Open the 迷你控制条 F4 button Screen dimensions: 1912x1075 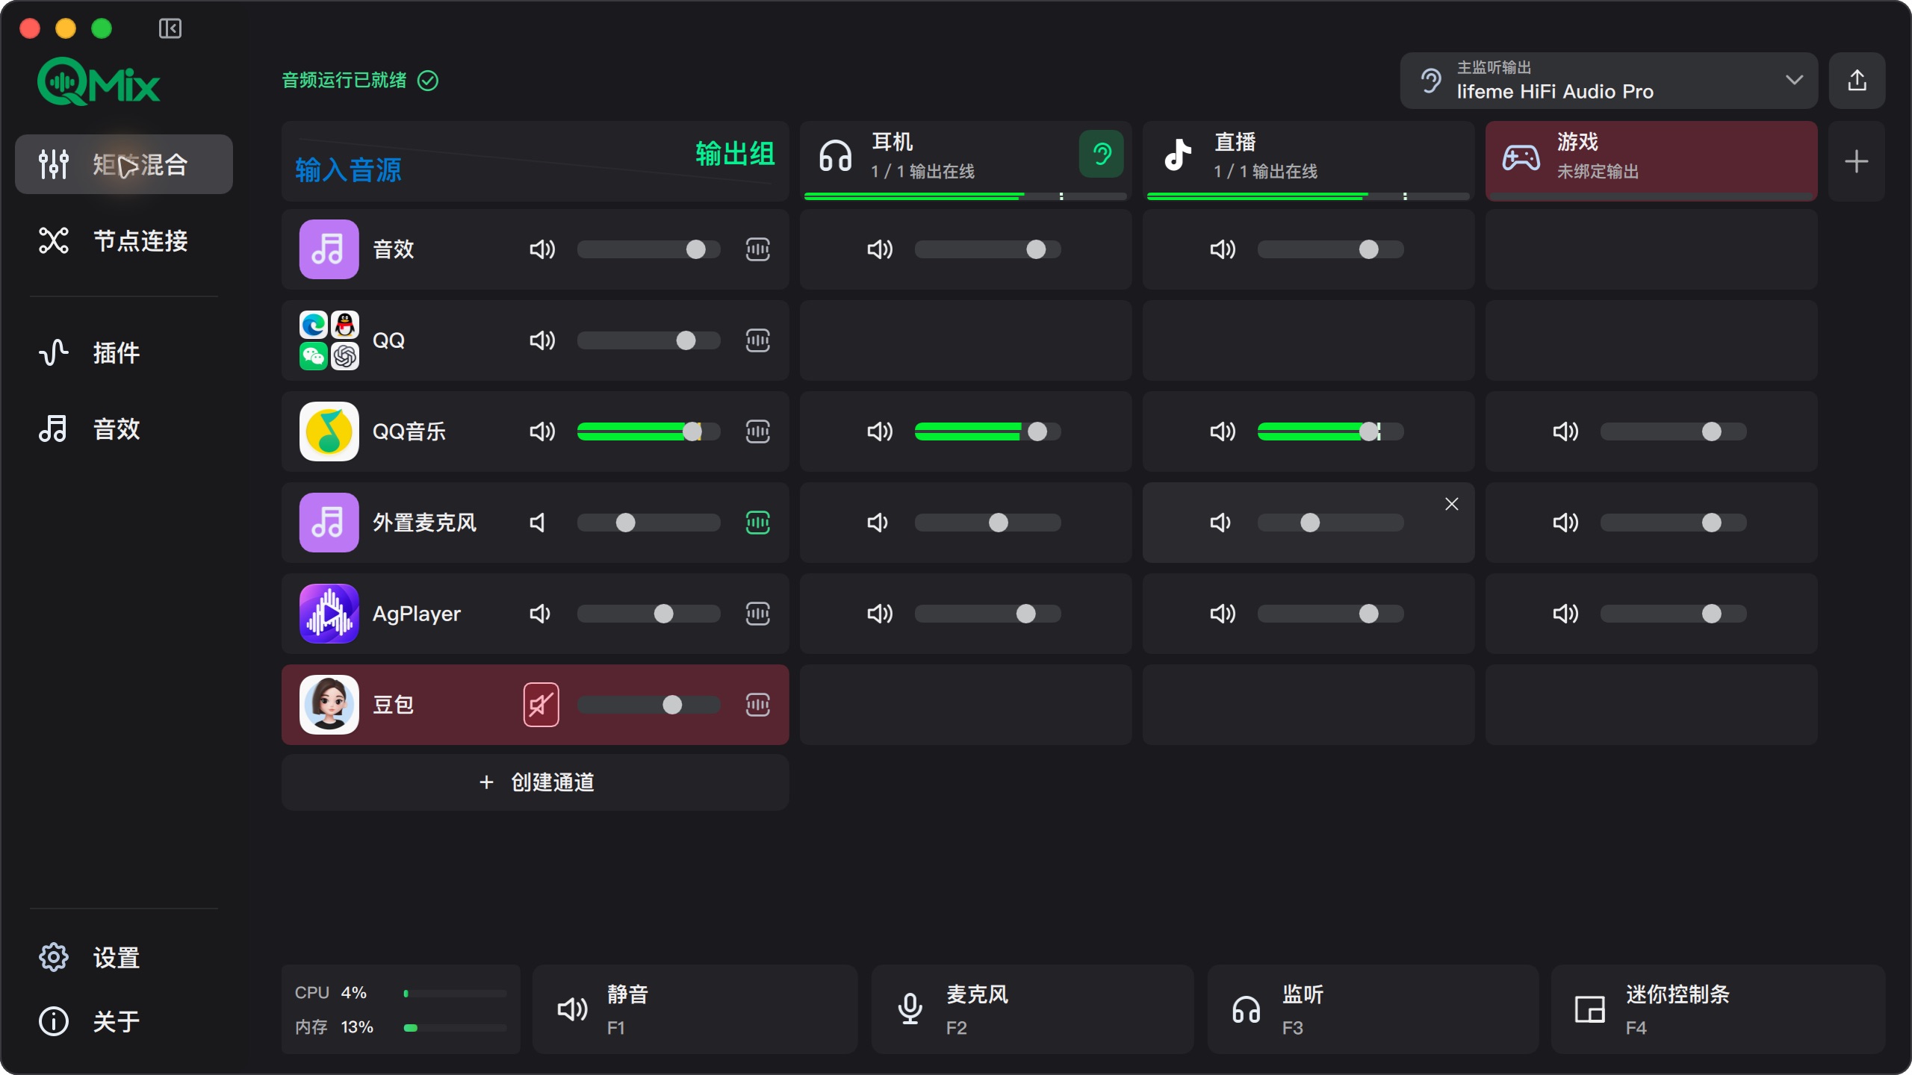1718,1009
